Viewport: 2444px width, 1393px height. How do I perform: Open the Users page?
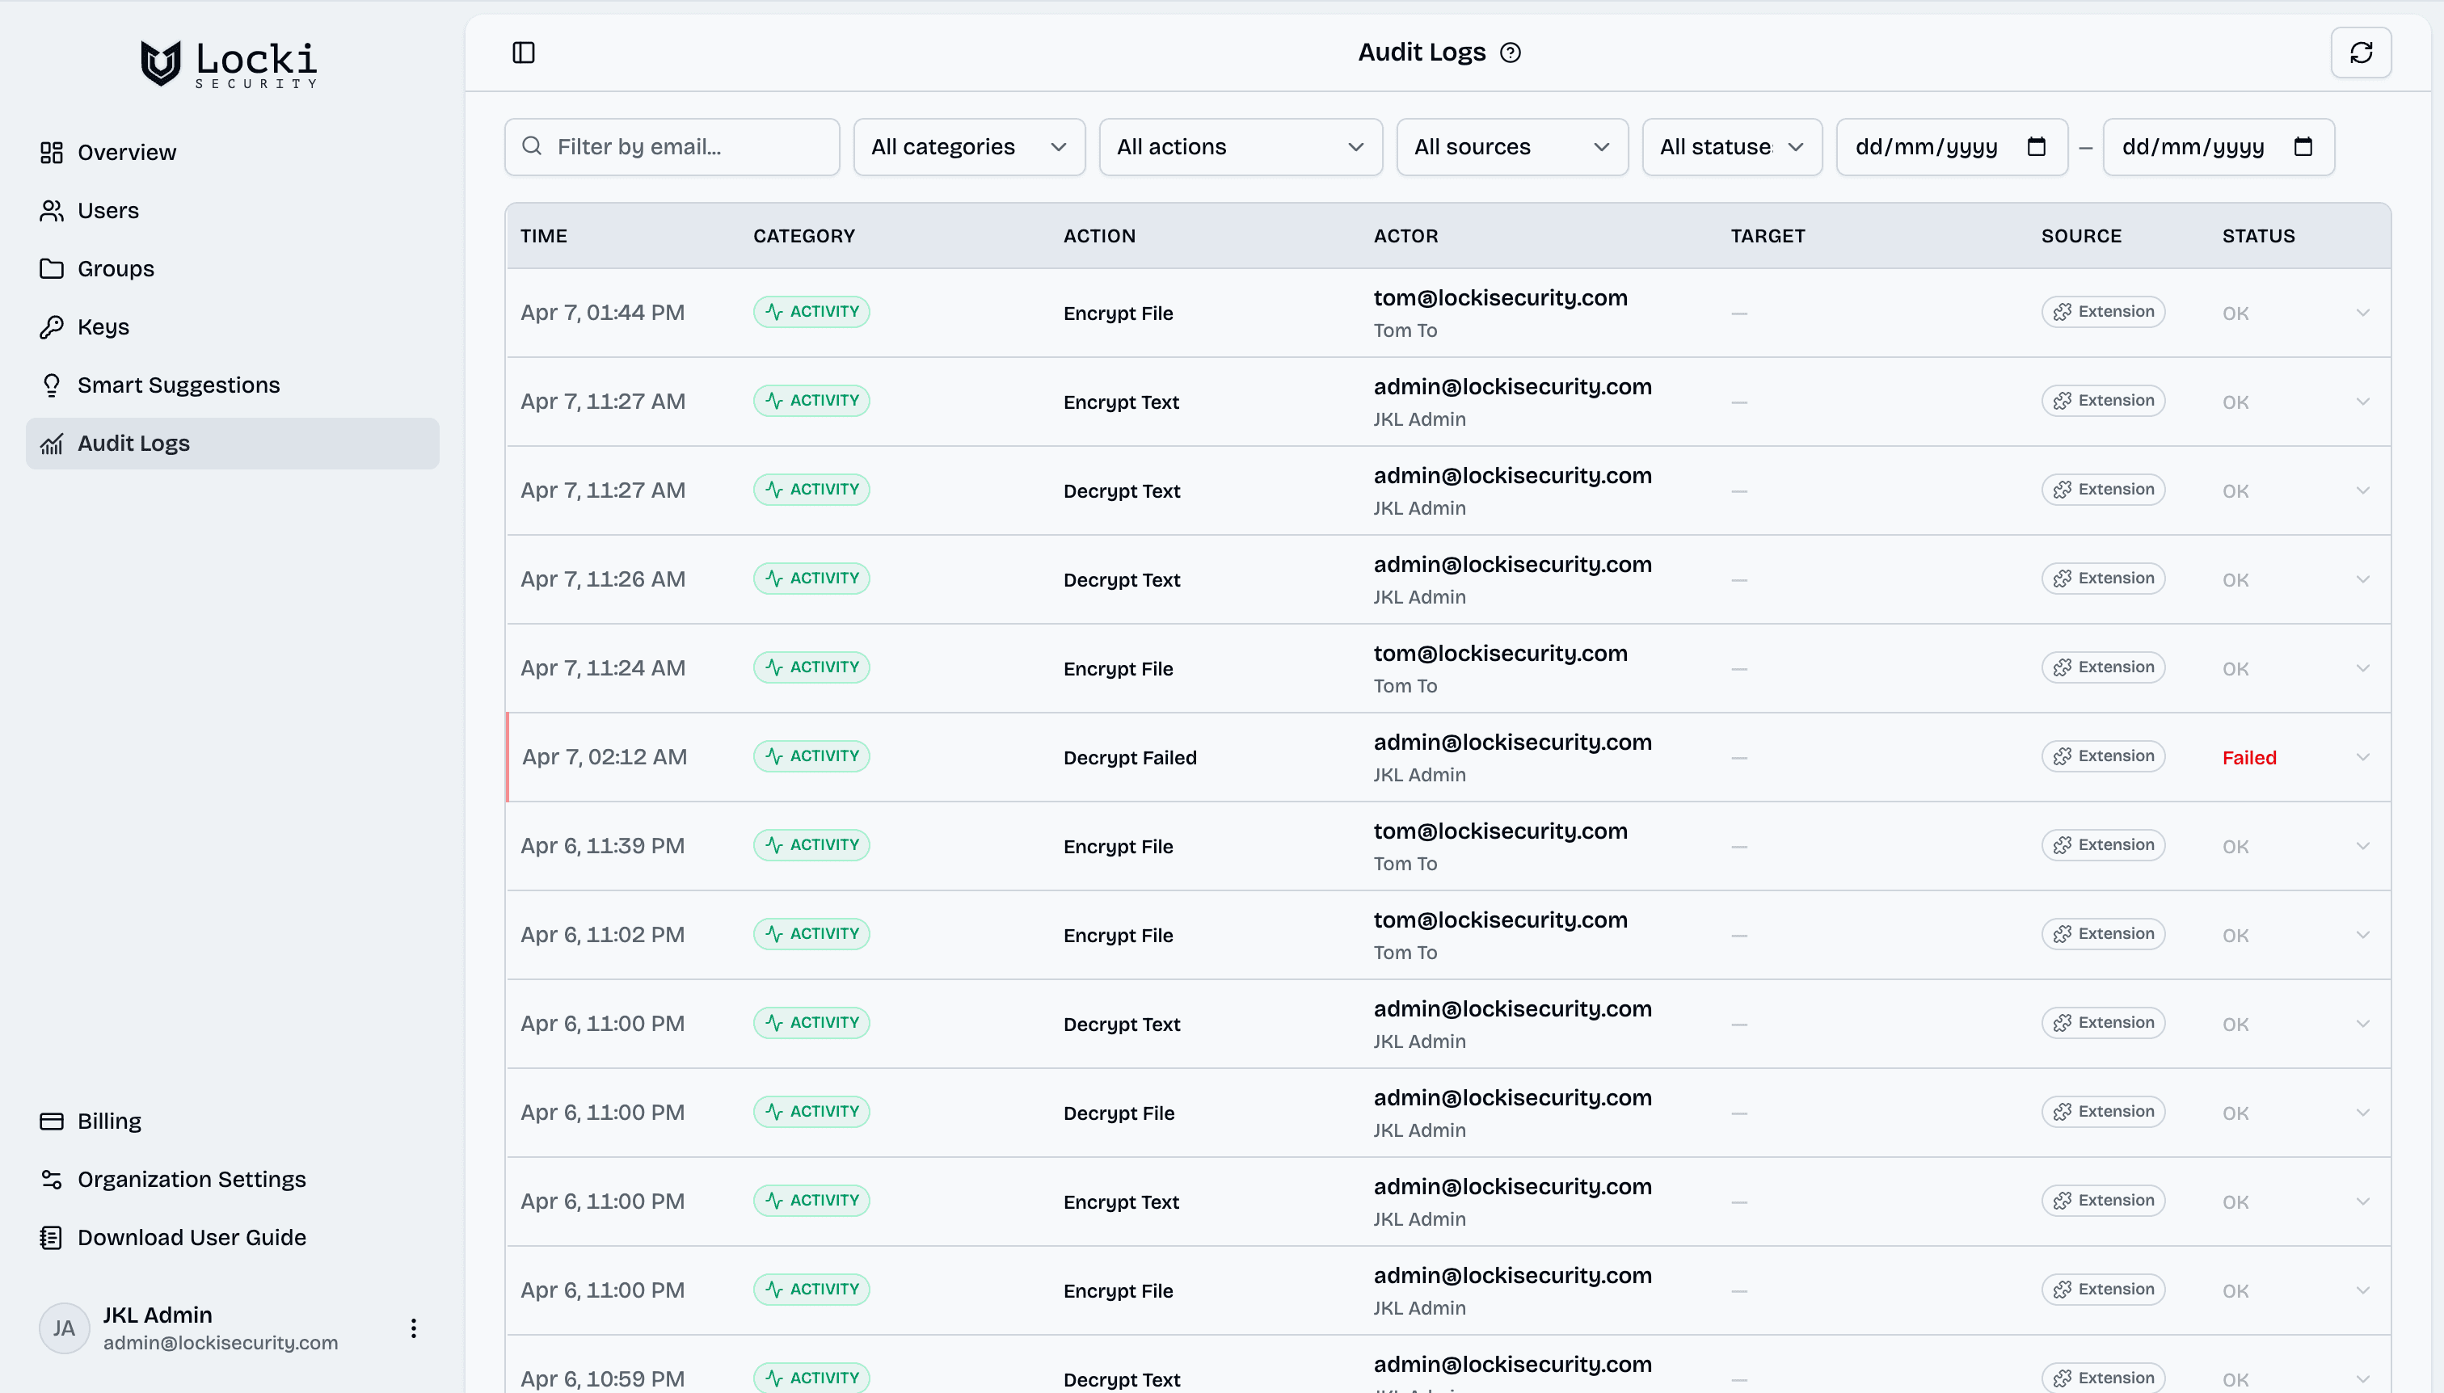click(233, 210)
